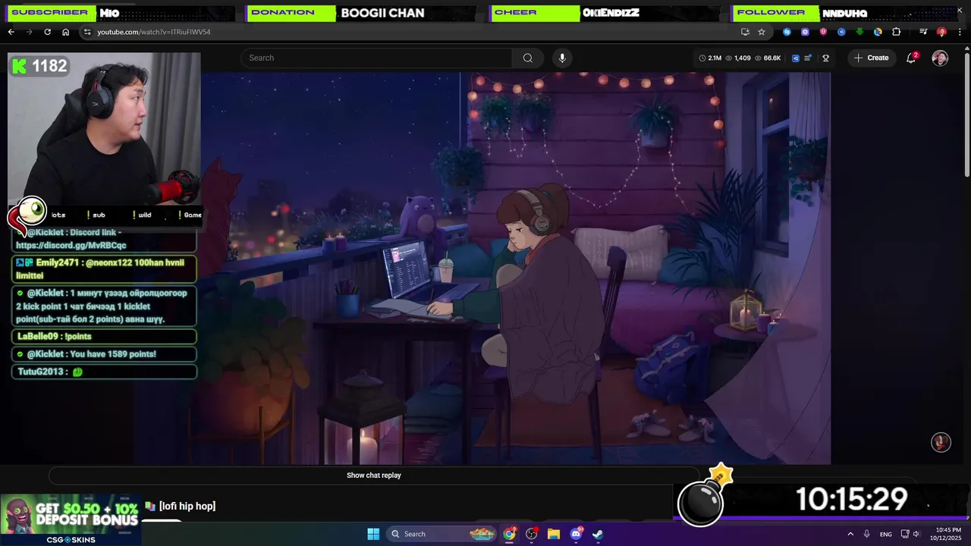Image resolution: width=971 pixels, height=546 pixels.
Task: Click the 10:15:29 countdown timer
Action: tap(851, 499)
